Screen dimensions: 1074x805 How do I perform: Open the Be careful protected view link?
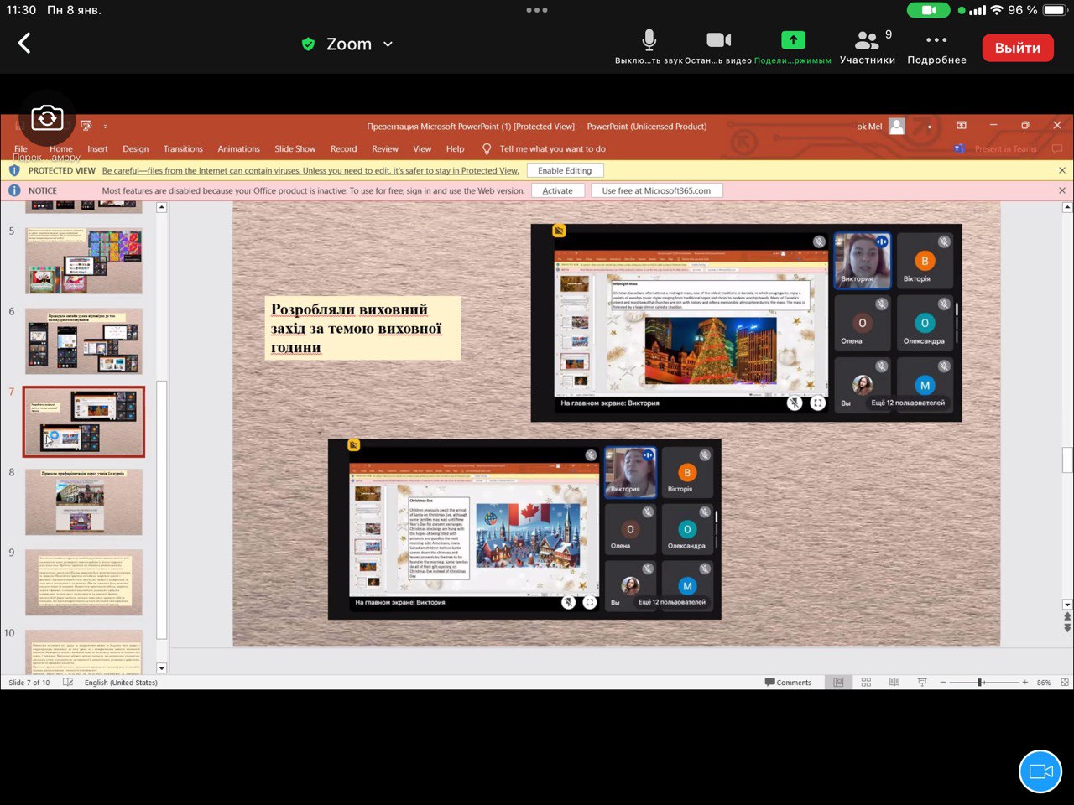[x=310, y=170]
